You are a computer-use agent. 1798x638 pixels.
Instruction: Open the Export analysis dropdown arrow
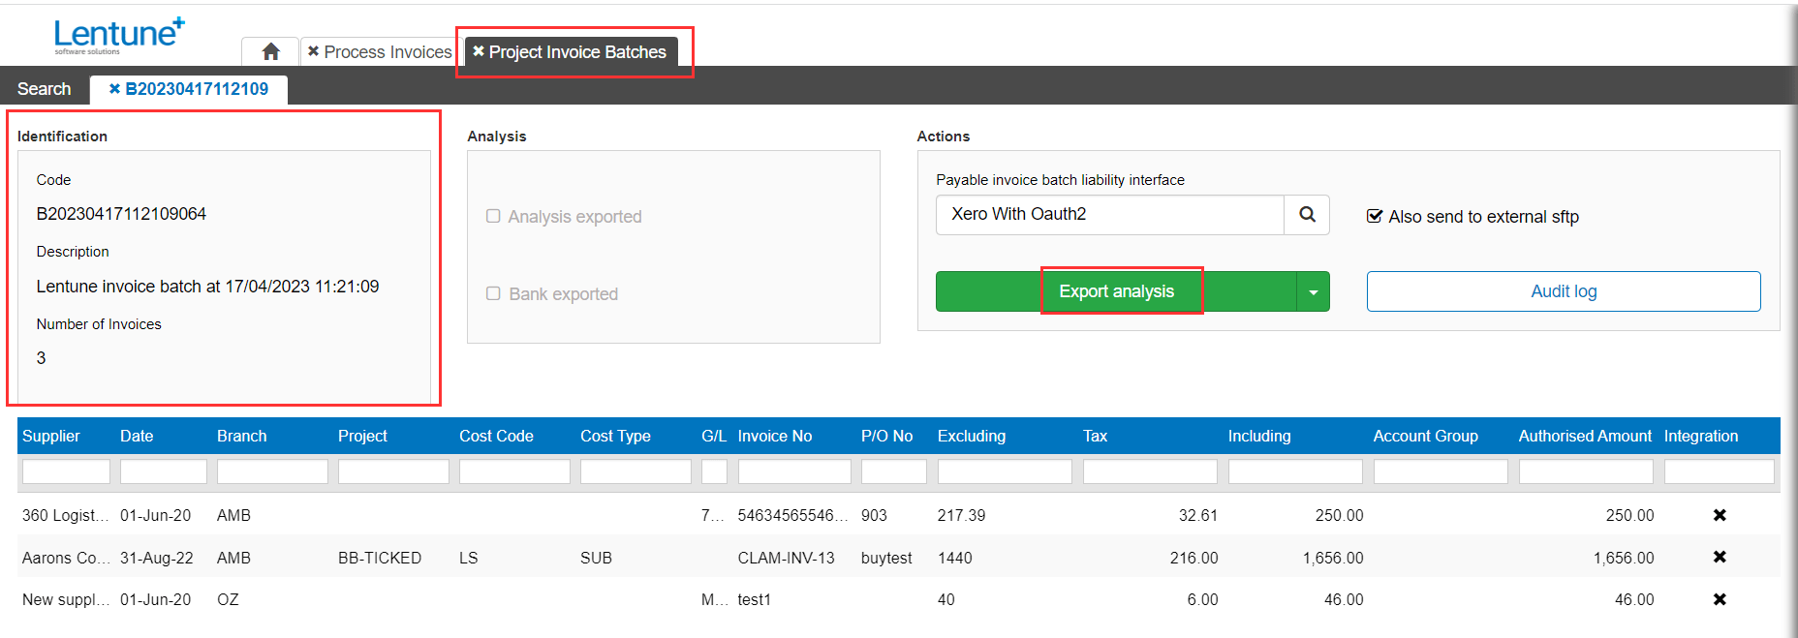[1313, 291]
